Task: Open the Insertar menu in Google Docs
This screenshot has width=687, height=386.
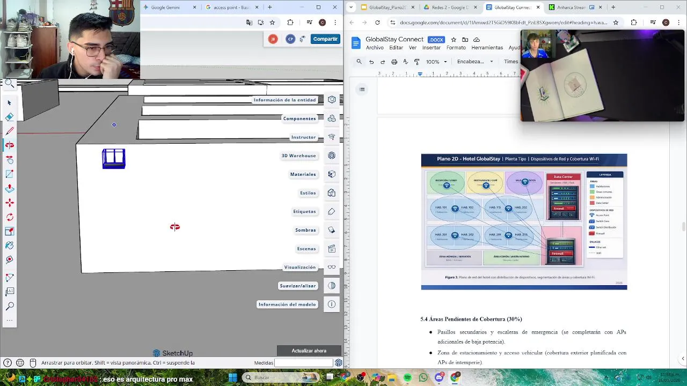Action: pyautogui.click(x=432, y=48)
